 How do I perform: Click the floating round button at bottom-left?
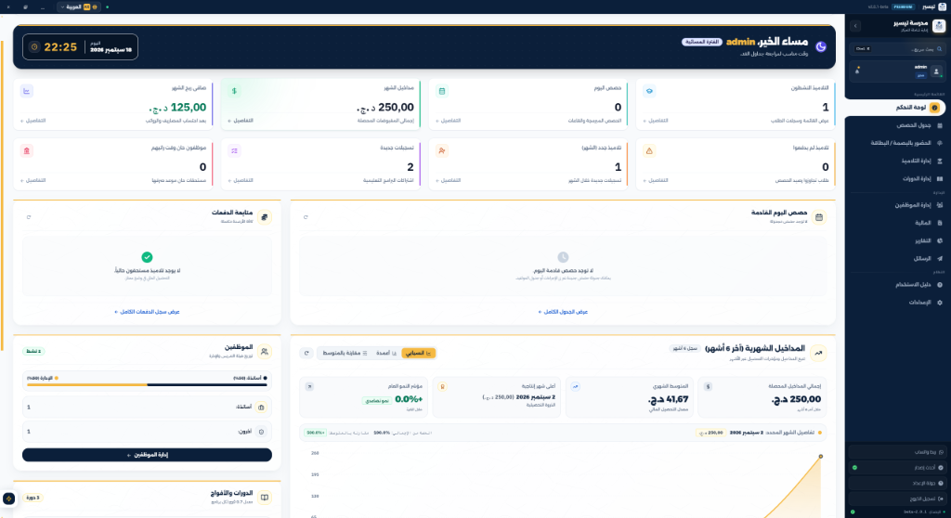click(8, 499)
